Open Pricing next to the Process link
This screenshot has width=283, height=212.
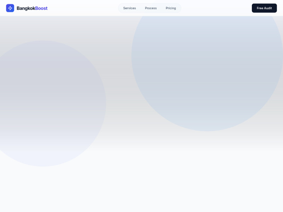coord(171,8)
